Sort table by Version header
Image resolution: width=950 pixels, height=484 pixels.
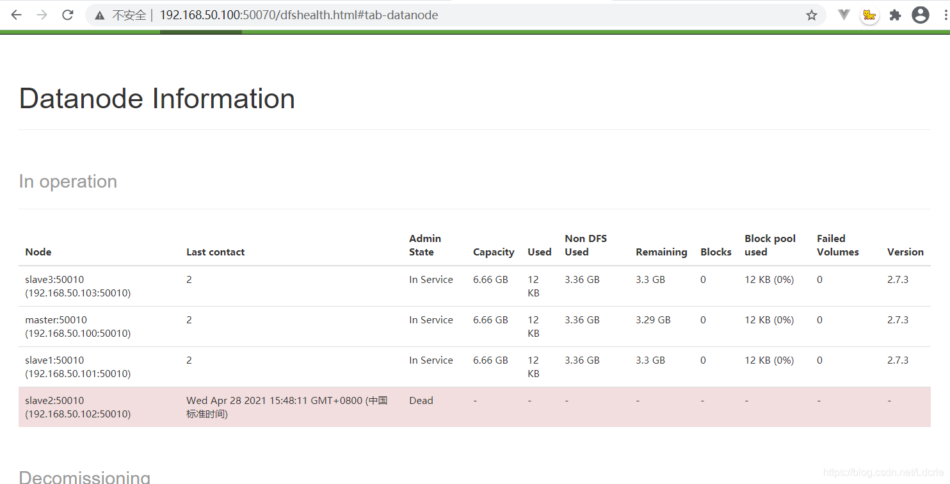(x=905, y=252)
